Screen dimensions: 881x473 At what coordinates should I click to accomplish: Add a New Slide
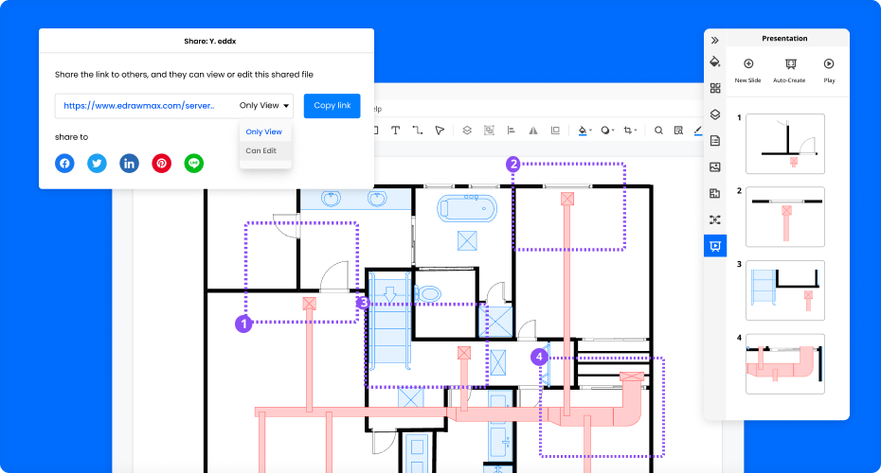747,70
